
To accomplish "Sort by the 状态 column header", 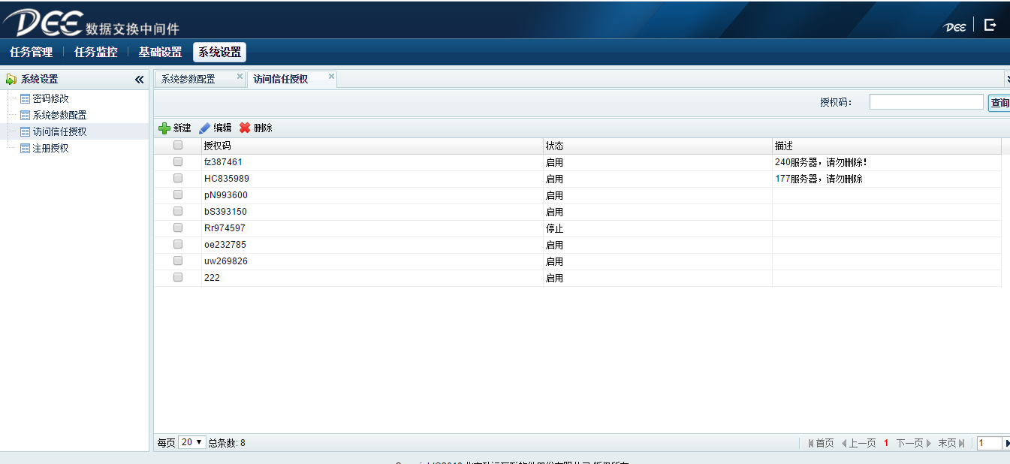I will click(x=657, y=146).
